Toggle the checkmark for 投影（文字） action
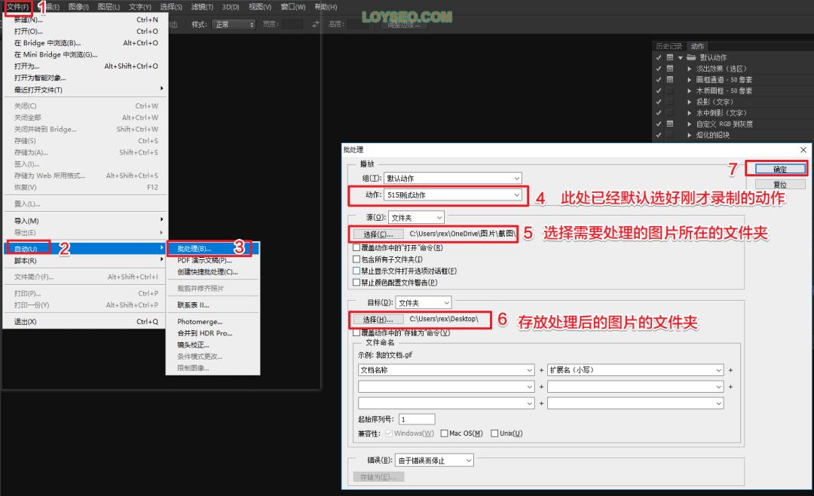 tap(659, 100)
